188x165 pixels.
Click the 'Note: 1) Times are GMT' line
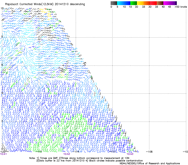pyautogui.click(x=79, y=158)
